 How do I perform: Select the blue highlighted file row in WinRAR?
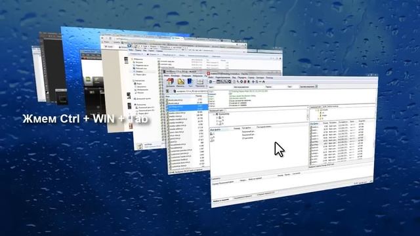(187, 108)
